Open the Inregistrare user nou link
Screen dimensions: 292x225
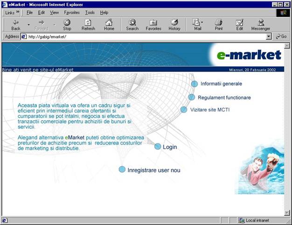[153, 170]
